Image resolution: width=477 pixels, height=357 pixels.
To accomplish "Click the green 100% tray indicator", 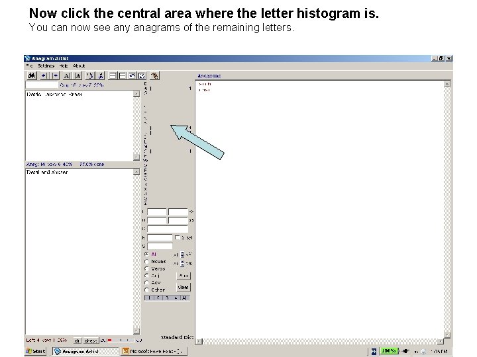I will (389, 351).
